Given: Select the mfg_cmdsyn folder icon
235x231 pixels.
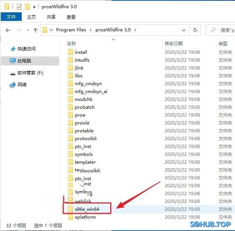Looking at the screenshot, I should [70, 83].
